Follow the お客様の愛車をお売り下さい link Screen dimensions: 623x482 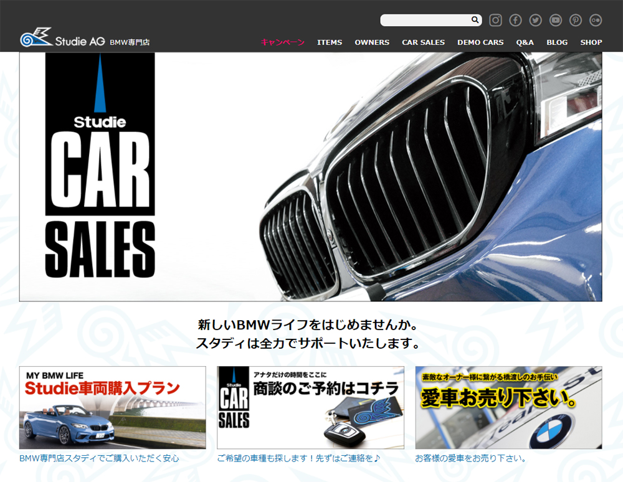pyautogui.click(x=471, y=458)
